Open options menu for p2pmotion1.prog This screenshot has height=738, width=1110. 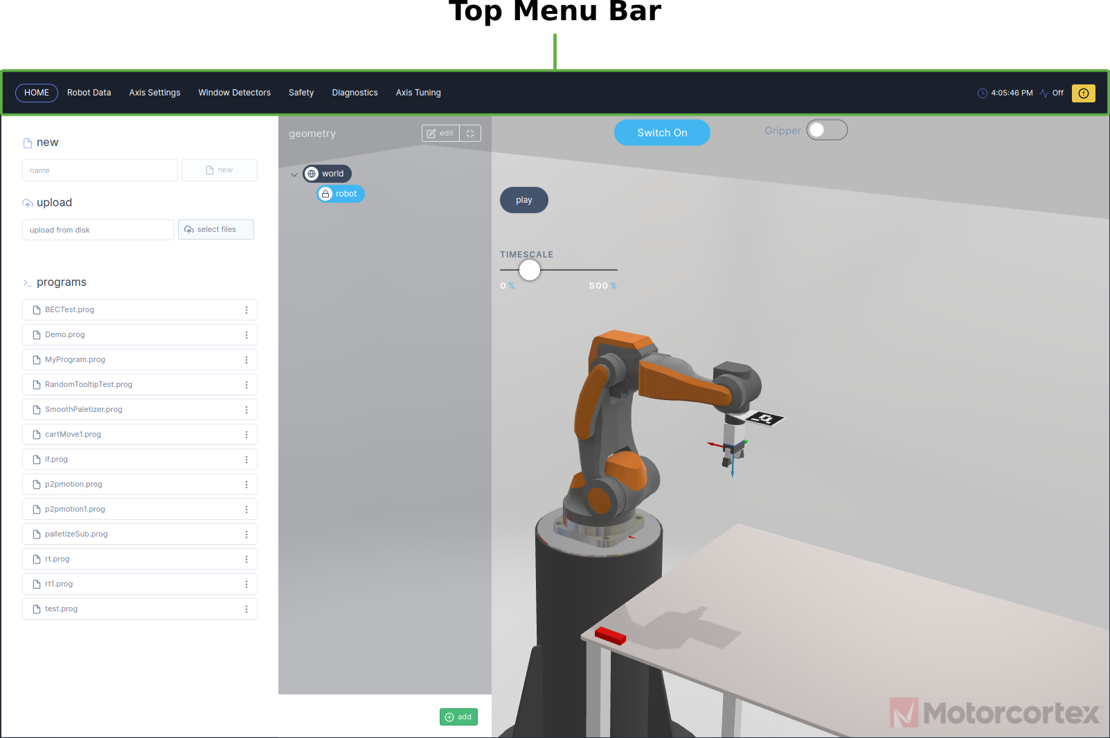pyautogui.click(x=247, y=510)
